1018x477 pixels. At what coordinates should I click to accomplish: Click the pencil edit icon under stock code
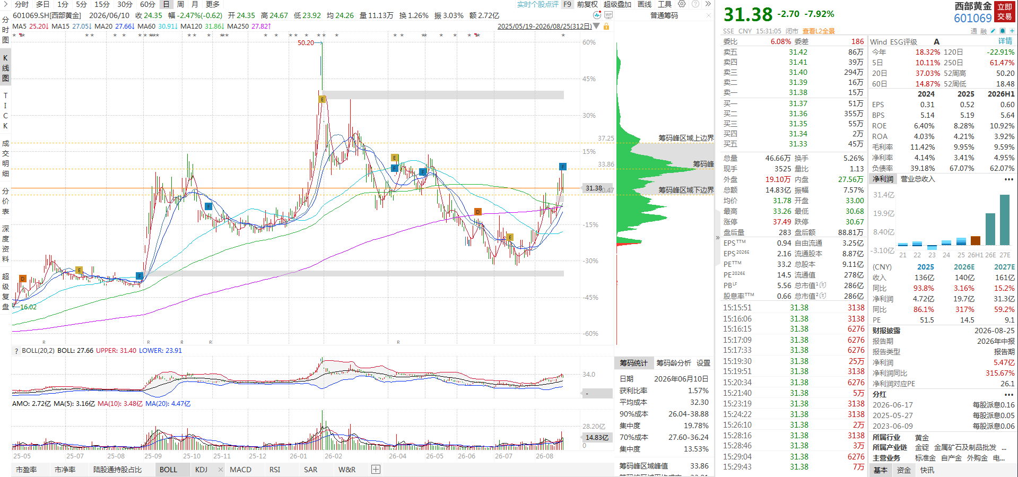(x=993, y=31)
